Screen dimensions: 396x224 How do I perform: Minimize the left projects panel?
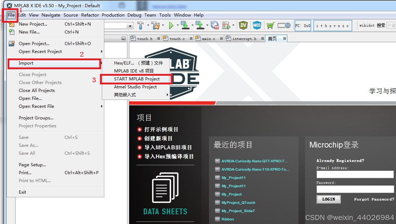[x=123, y=39]
